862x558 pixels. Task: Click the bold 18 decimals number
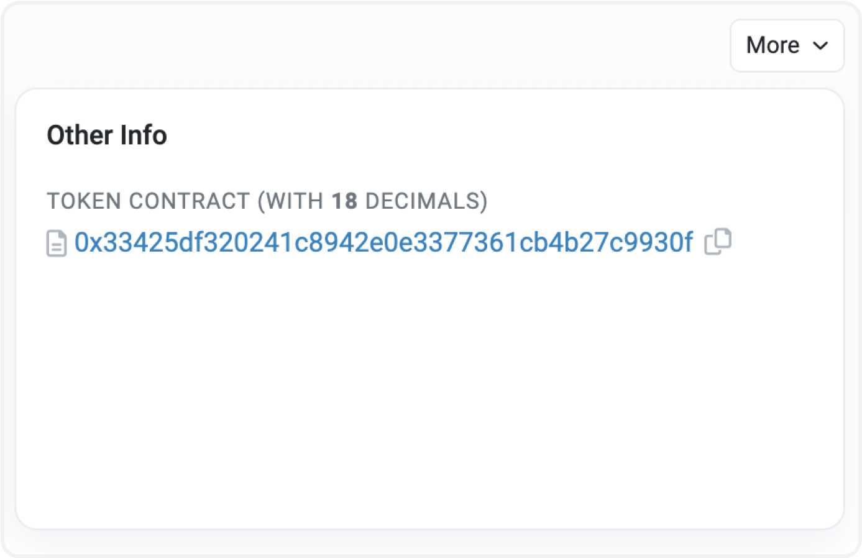point(344,201)
